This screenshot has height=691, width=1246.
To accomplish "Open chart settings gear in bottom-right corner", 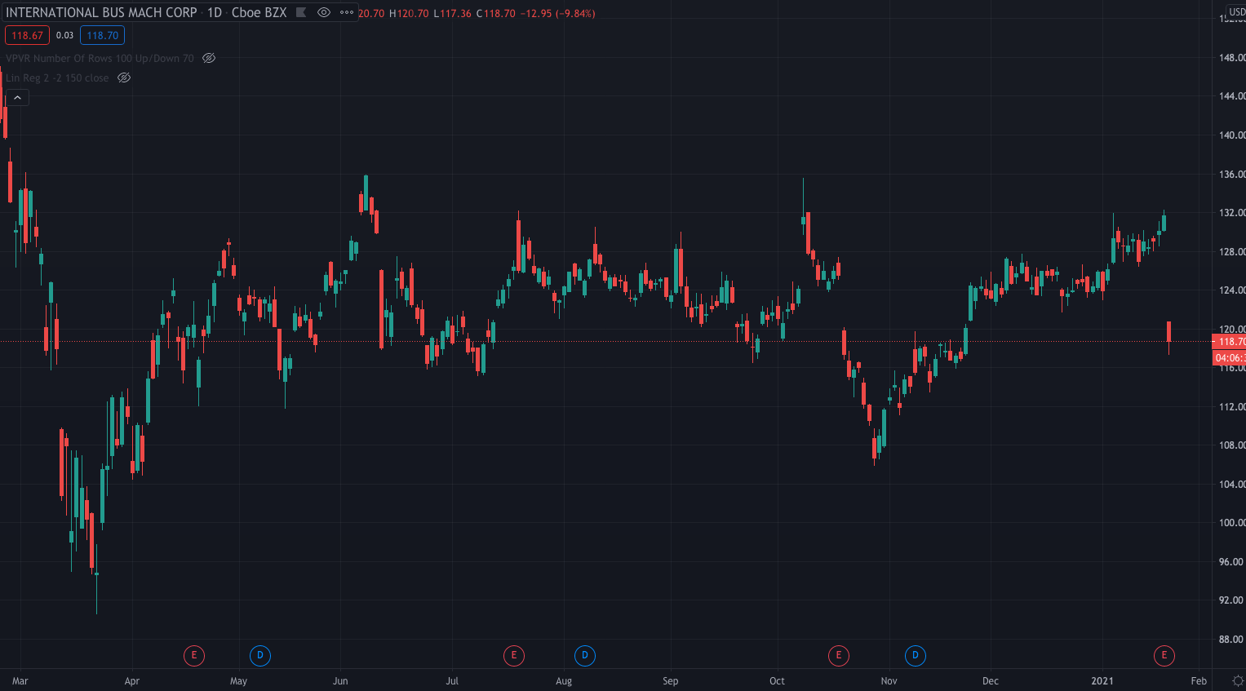I will click(1237, 680).
